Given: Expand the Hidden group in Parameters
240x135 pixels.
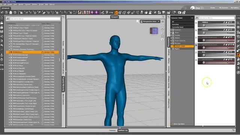Looking at the screenshot, I should 171,38.
